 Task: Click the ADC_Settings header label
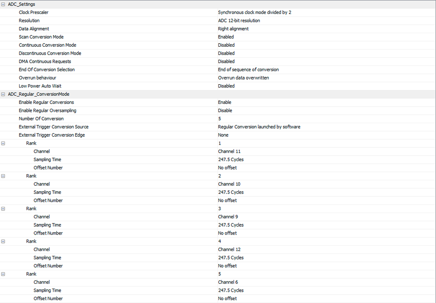[x=21, y=4]
